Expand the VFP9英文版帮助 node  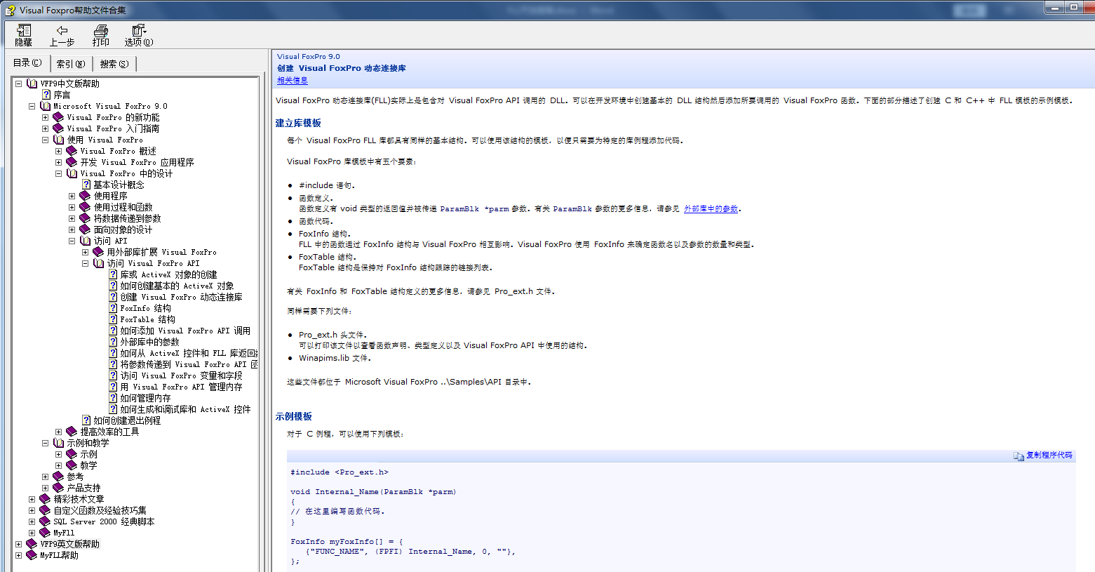pos(18,544)
